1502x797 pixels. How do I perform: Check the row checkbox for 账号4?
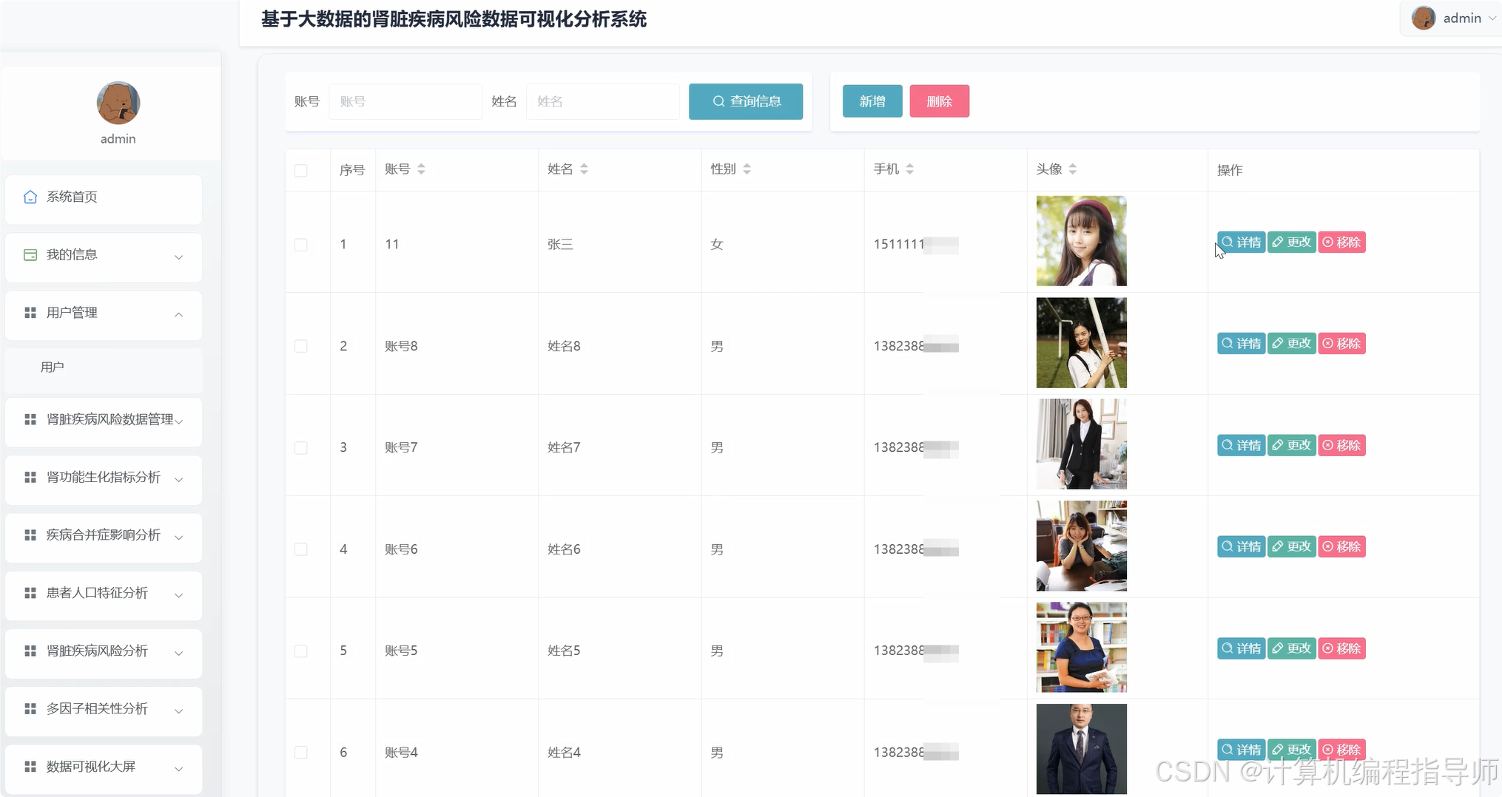pos(301,752)
